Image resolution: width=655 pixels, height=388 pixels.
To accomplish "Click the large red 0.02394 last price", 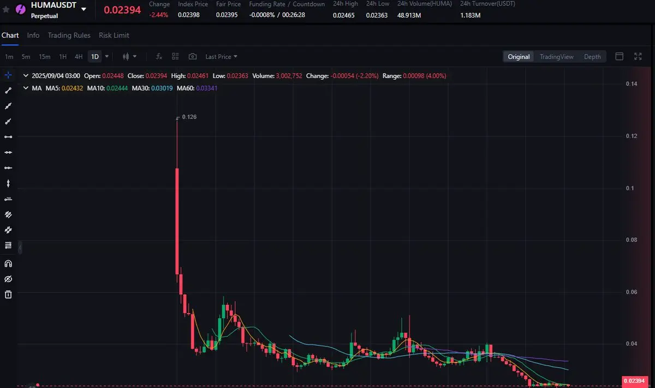I will tap(123, 10).
